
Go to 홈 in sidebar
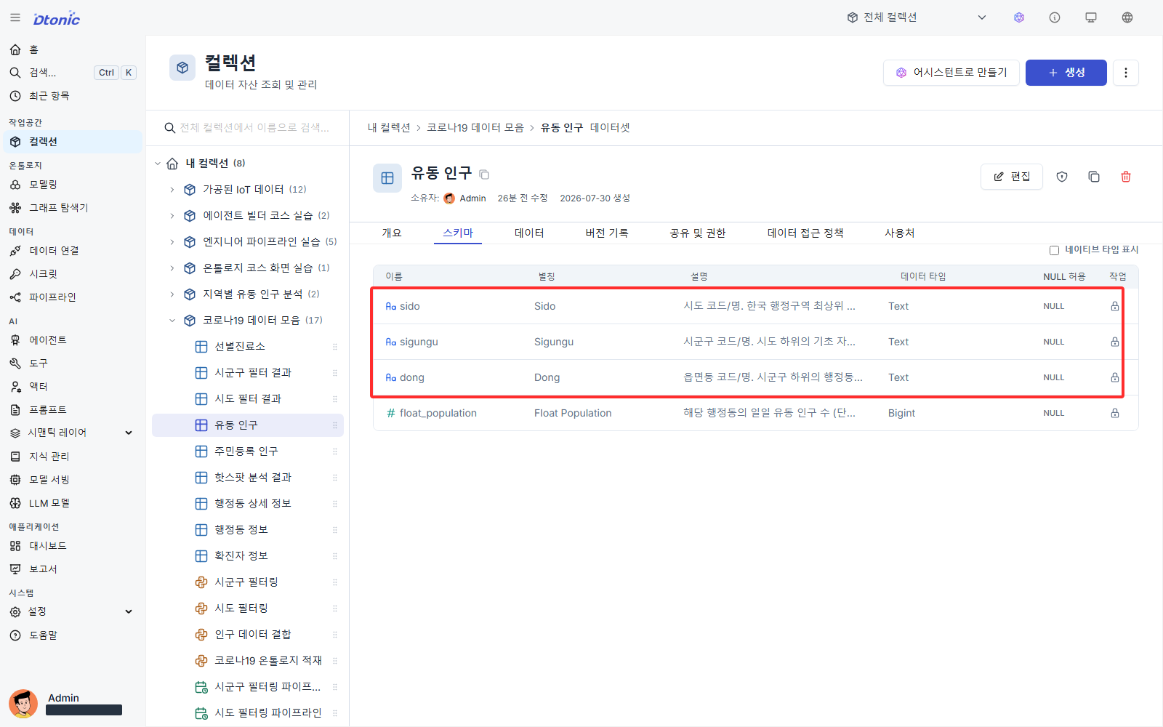(73, 49)
